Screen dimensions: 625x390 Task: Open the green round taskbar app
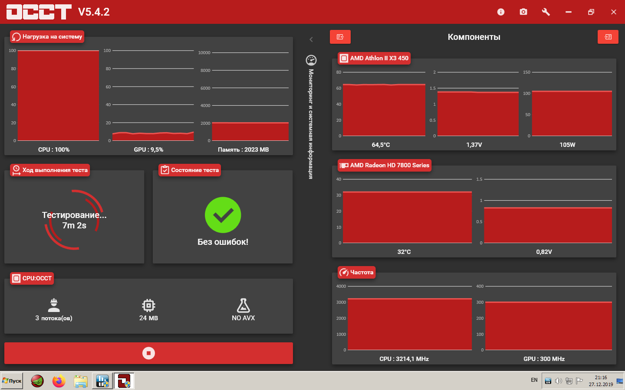click(x=37, y=381)
